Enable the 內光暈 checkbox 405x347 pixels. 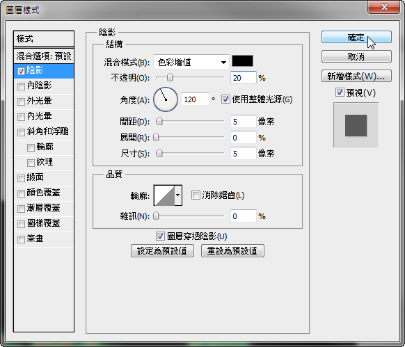click(x=21, y=117)
